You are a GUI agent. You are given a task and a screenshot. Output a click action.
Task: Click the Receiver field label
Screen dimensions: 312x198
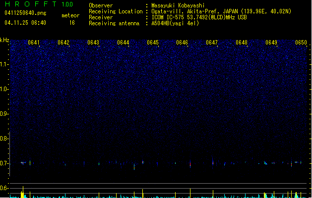point(101,17)
